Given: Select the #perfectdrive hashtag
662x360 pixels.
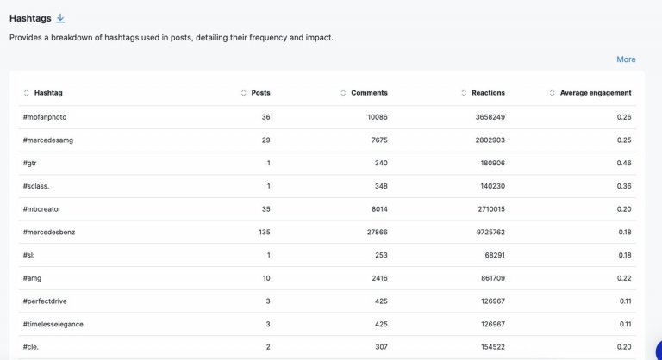Looking at the screenshot, I should 45,301.
